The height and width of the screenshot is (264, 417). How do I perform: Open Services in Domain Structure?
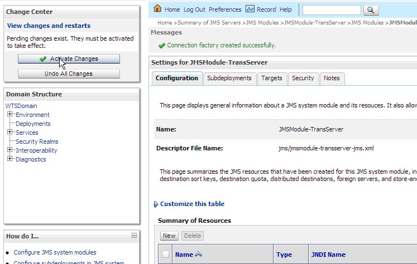[27, 133]
